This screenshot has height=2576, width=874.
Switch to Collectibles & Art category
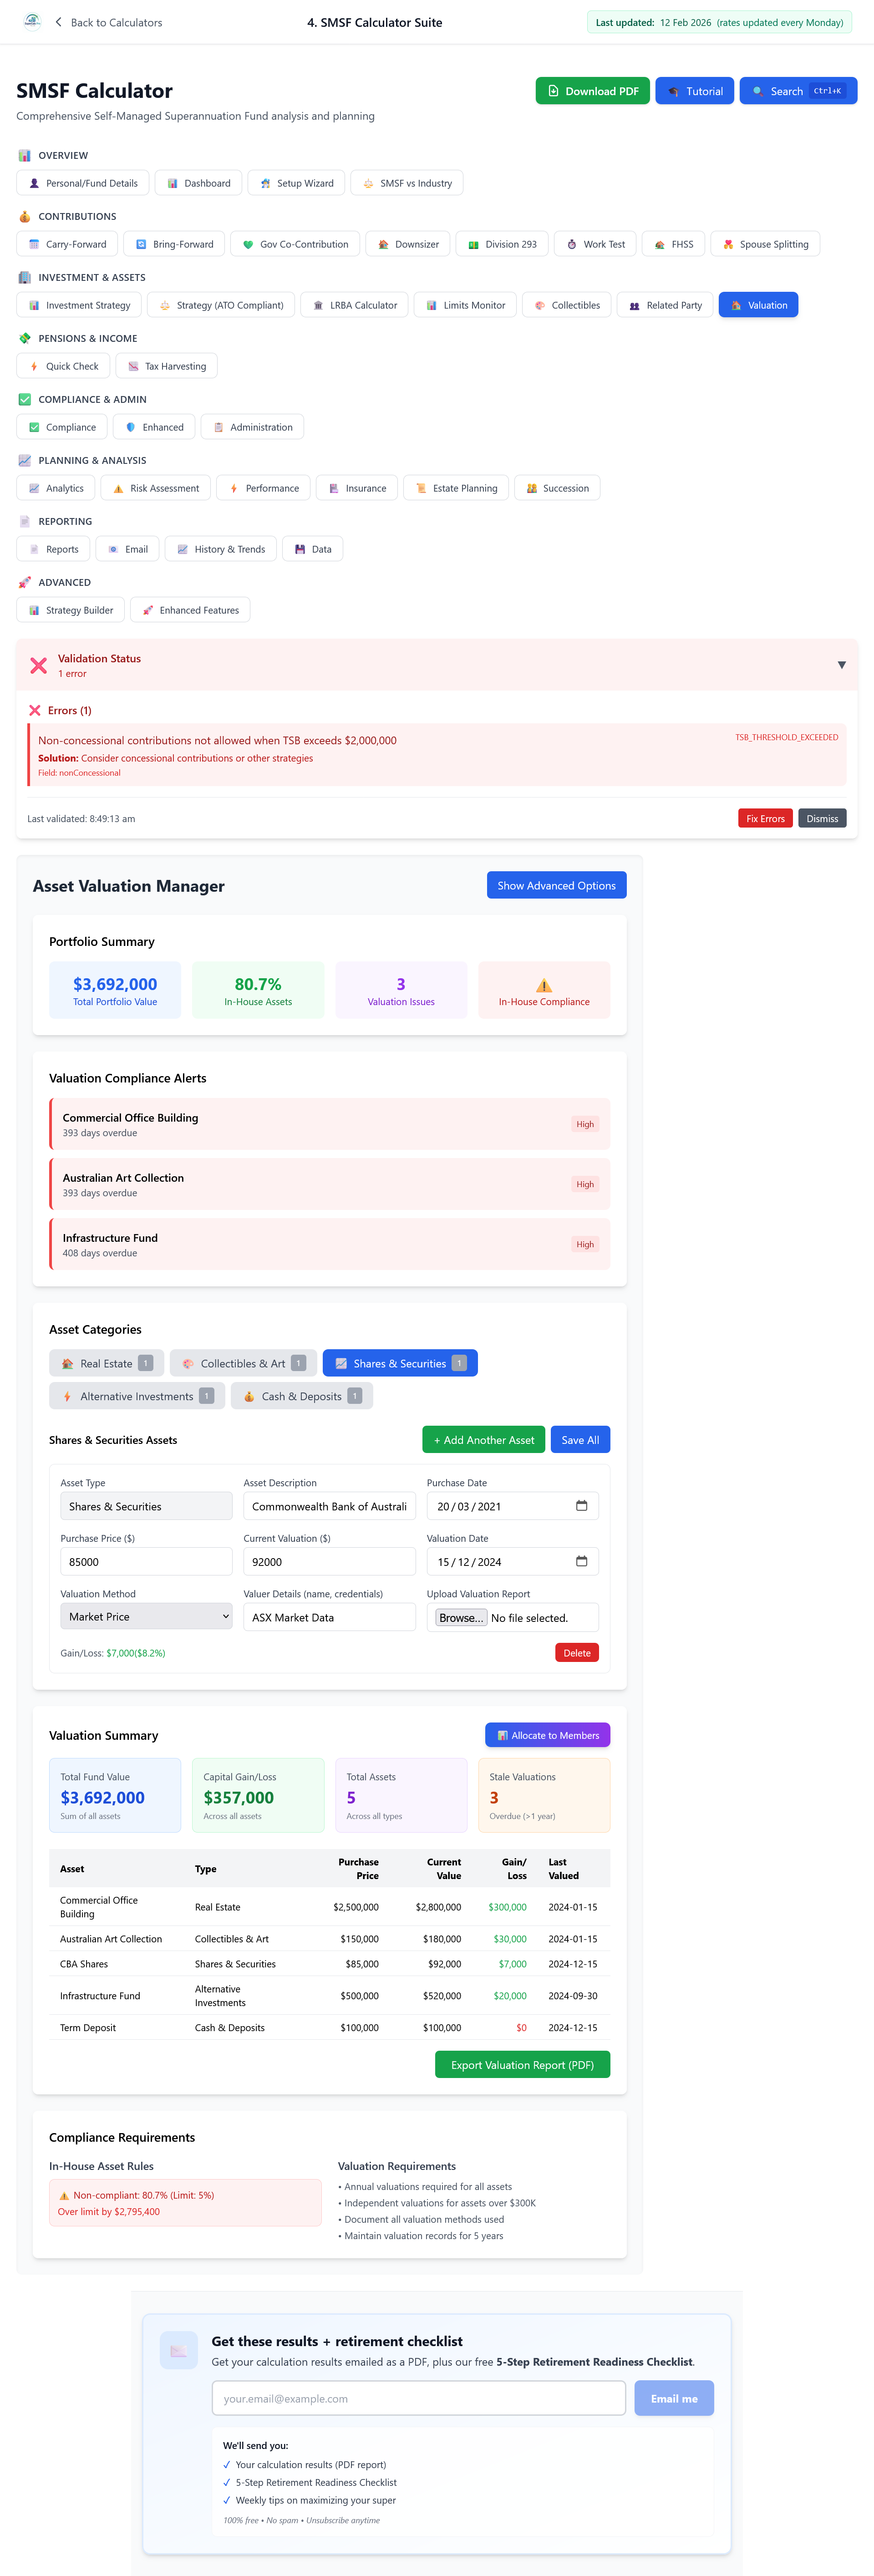[x=243, y=1363]
